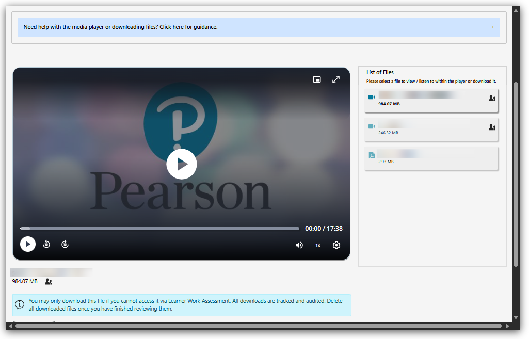Expand the media player guidance plus sign
This screenshot has height=339, width=529.
pyautogui.click(x=493, y=27)
